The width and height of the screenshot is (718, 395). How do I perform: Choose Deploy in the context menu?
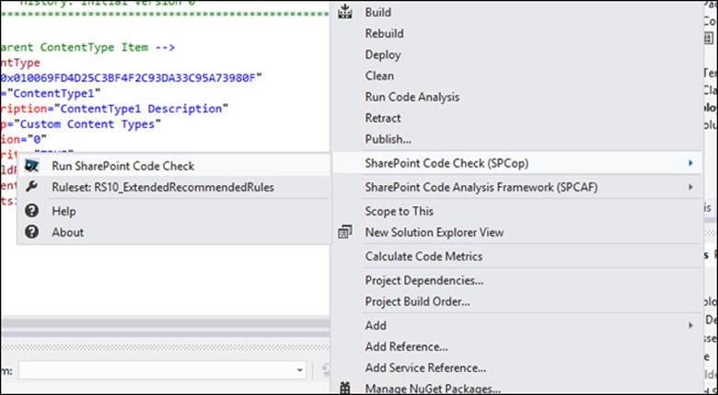pyautogui.click(x=383, y=54)
